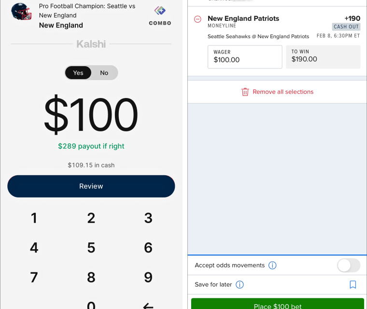Screen dimensions: 367x309
Task: Switch to the No option
Action: pos(104,73)
